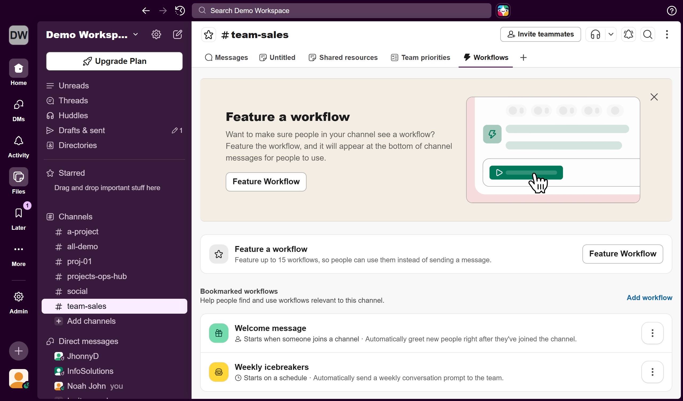Open the help question mark icon
683x401 pixels.
672,11
